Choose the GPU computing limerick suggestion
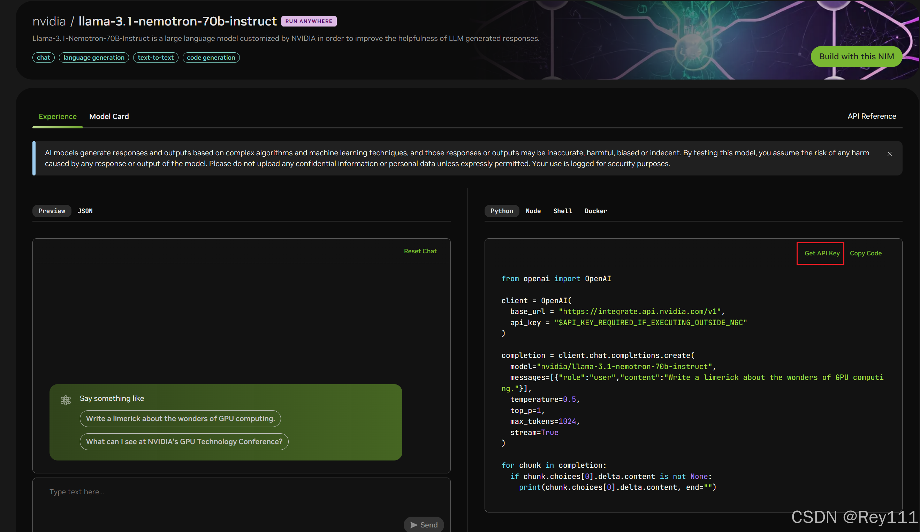The height and width of the screenshot is (532, 920). point(180,418)
